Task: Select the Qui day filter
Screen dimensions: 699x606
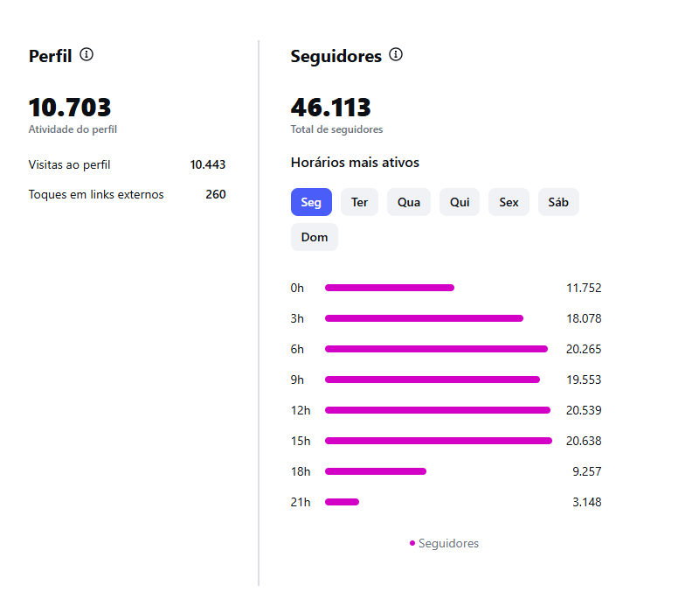Action: point(460,202)
